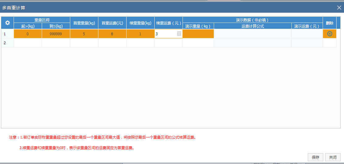Click the 续重重量(kg) column header
The height and width of the screenshot is (164, 344).
(x=140, y=23)
